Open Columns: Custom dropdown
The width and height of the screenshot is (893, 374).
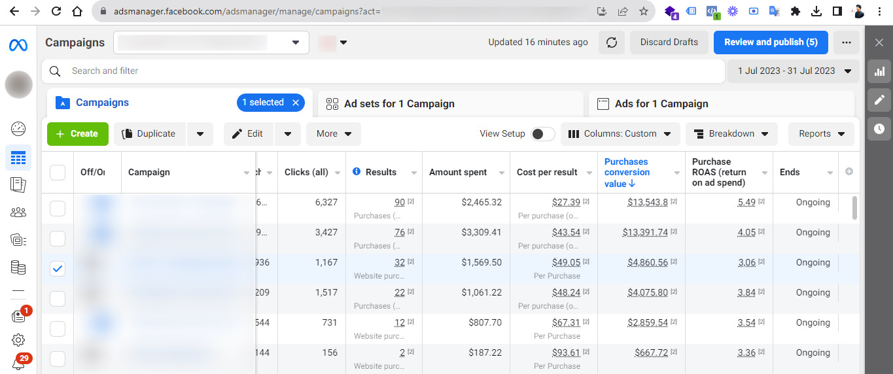(620, 134)
